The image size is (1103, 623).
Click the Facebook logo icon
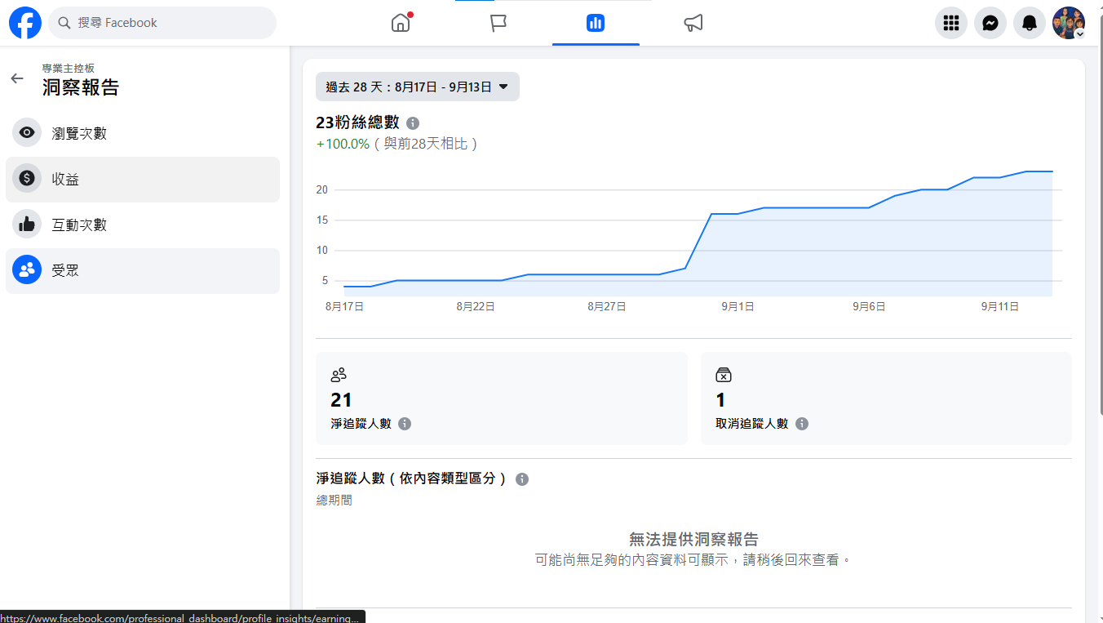click(25, 23)
